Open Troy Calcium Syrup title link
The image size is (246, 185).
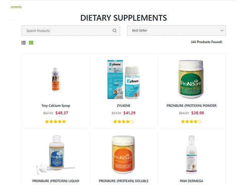pos(56,106)
